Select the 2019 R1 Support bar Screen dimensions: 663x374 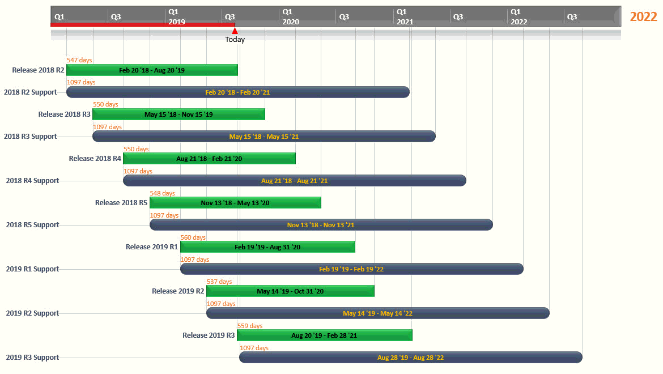pos(351,269)
